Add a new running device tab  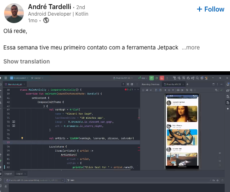pos(187,84)
